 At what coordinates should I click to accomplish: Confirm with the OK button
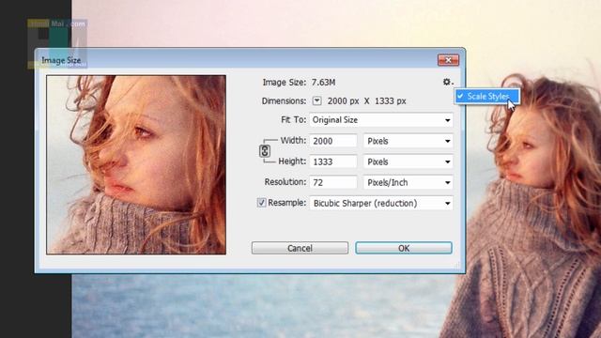[x=404, y=248]
